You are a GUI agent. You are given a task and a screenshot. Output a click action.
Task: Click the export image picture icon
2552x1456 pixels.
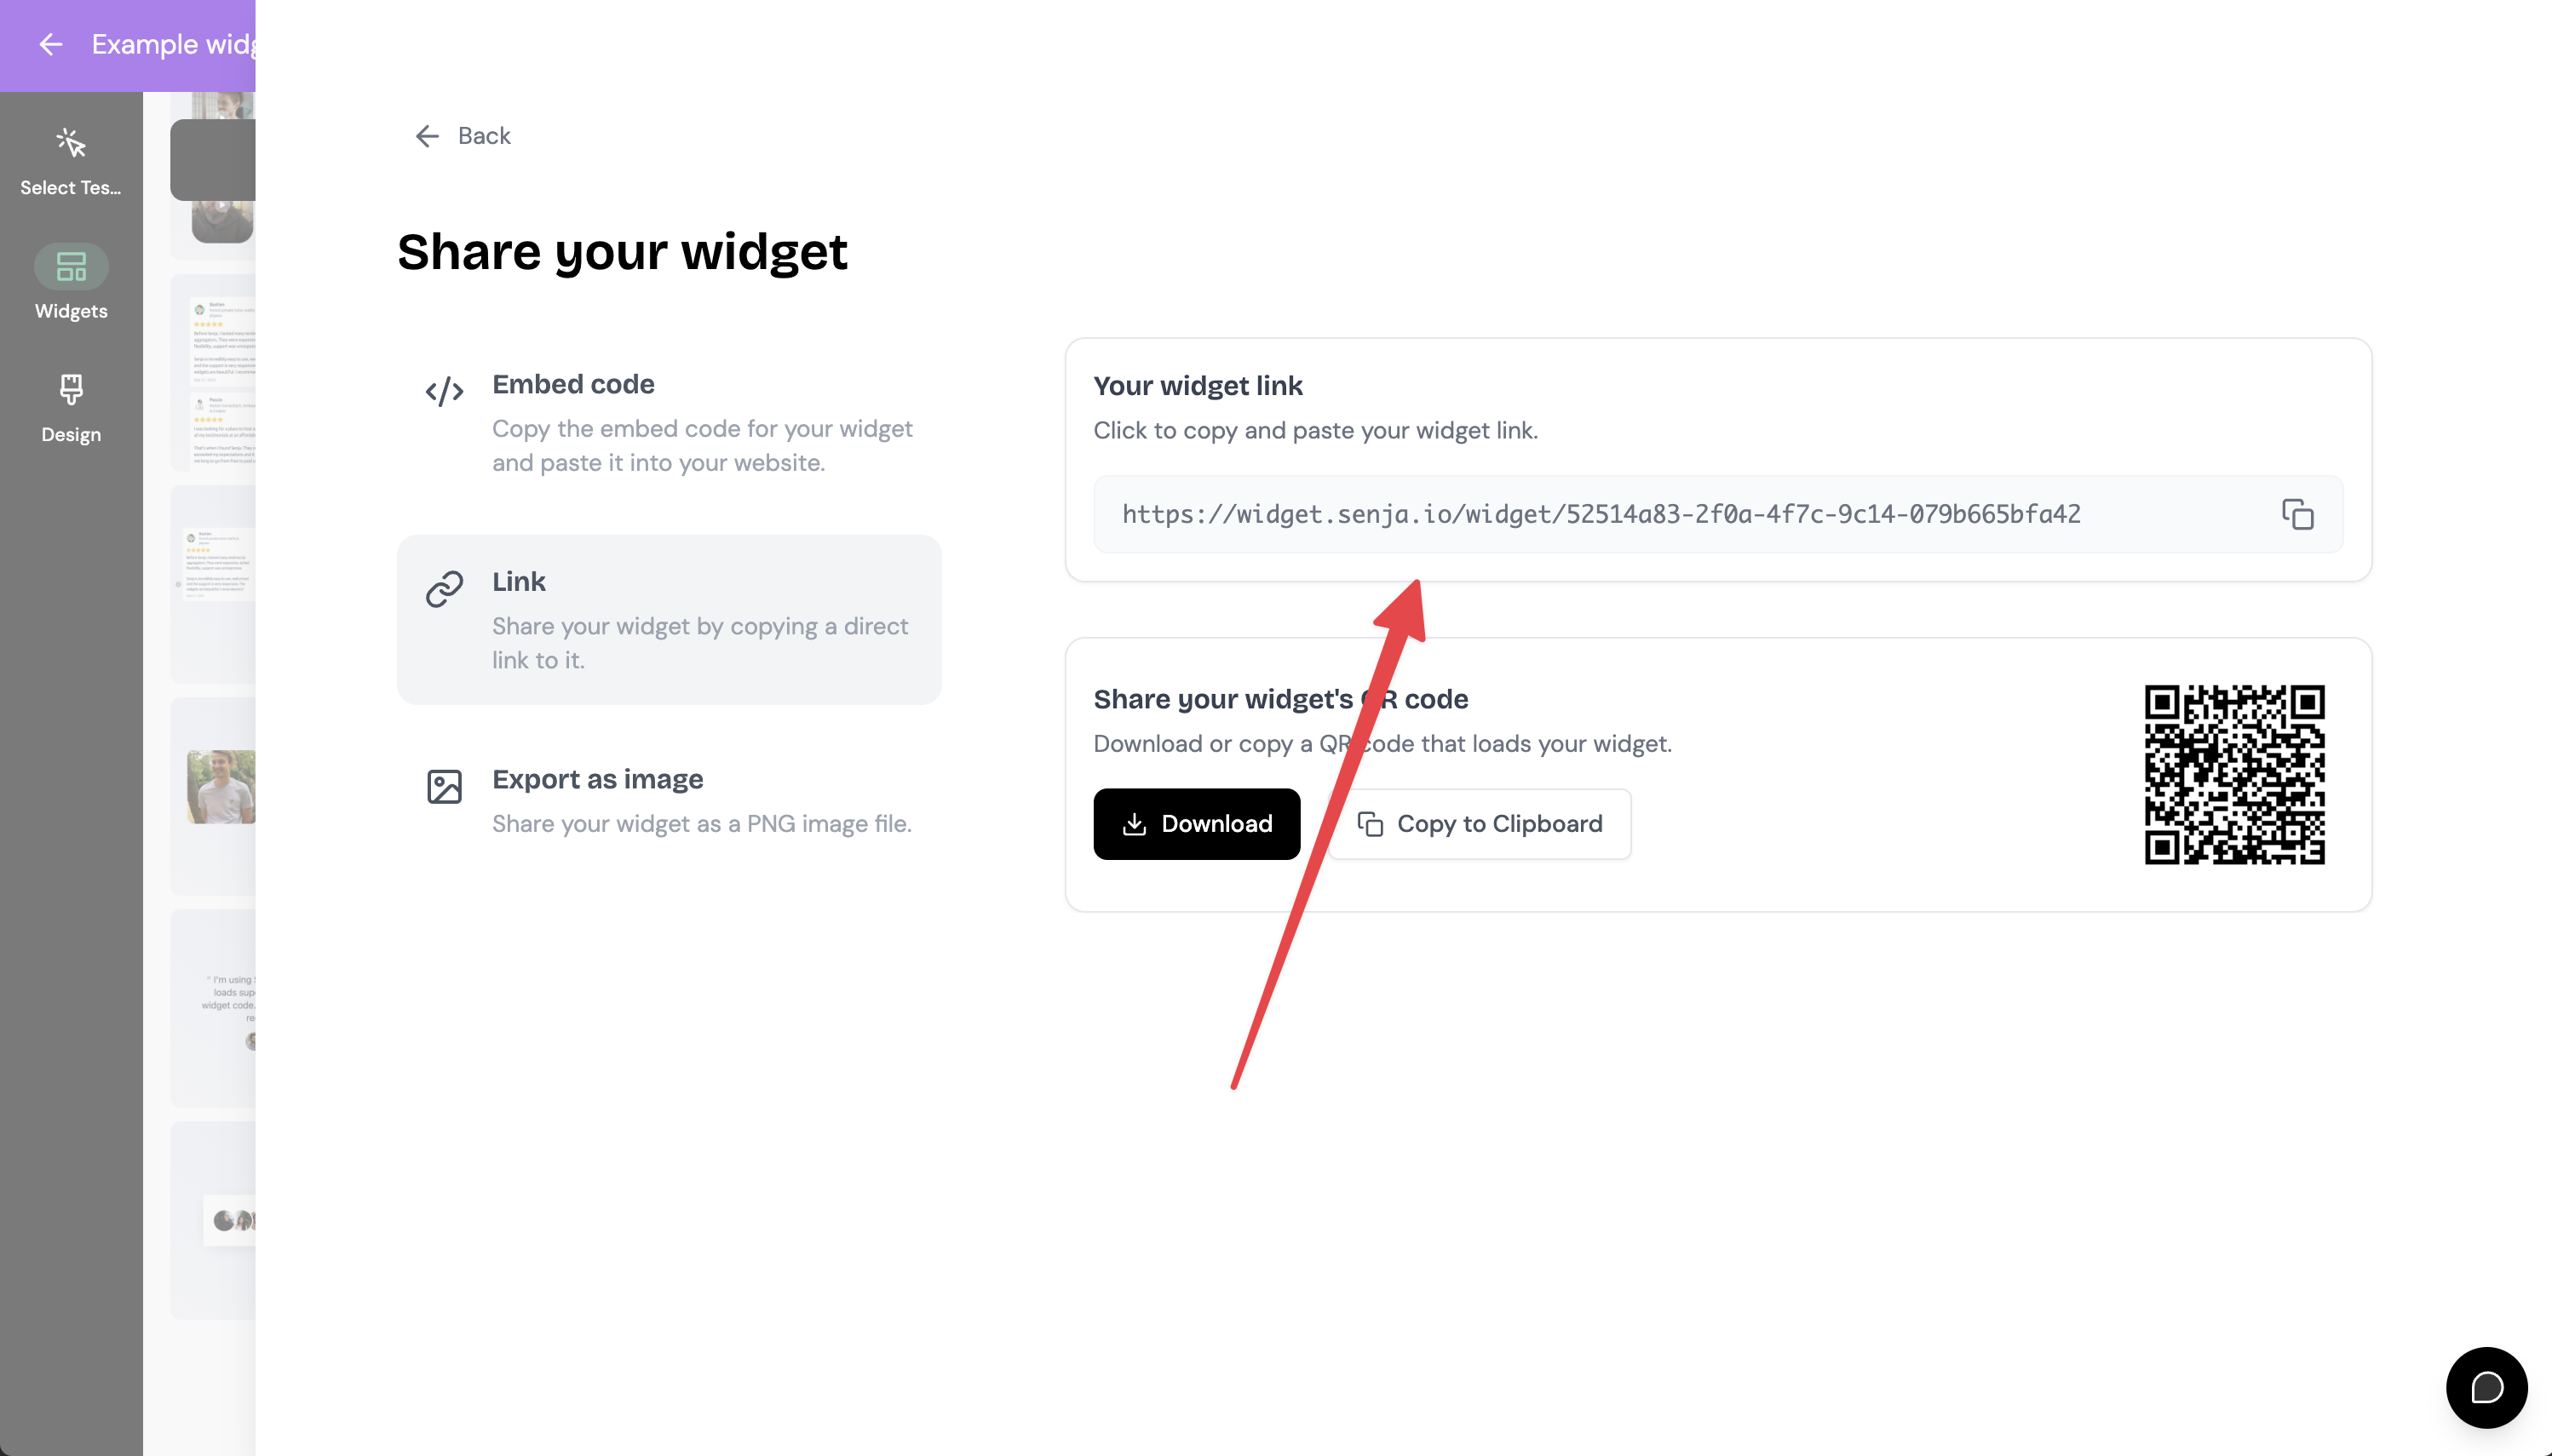444,786
